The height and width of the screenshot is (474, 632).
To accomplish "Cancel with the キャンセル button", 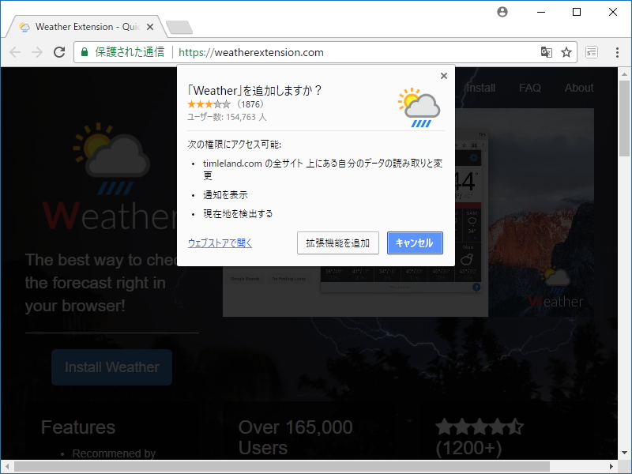I will click(414, 243).
